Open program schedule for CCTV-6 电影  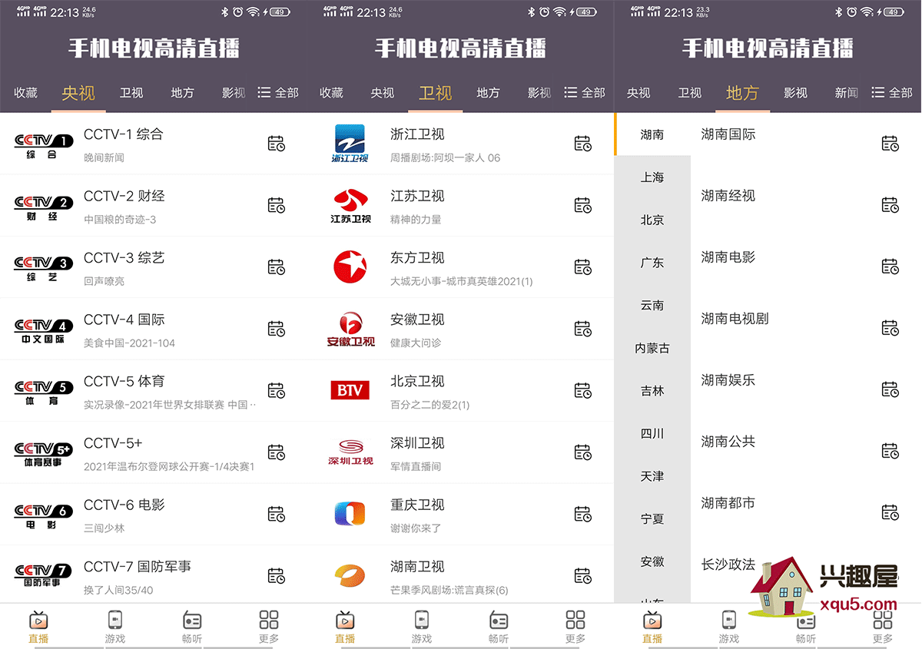click(x=276, y=514)
